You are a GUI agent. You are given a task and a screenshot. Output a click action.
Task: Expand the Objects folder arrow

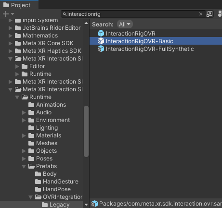[24, 151]
